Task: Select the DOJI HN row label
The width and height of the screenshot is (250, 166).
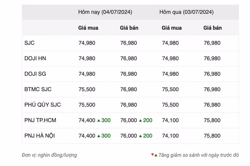Action: click(35, 58)
